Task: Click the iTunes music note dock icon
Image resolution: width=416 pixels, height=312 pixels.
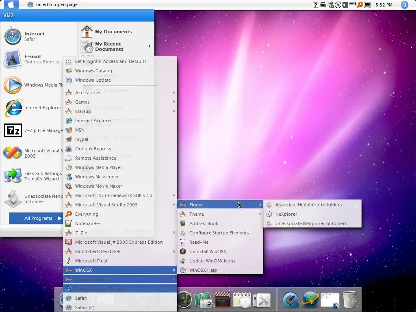Action: (184, 300)
